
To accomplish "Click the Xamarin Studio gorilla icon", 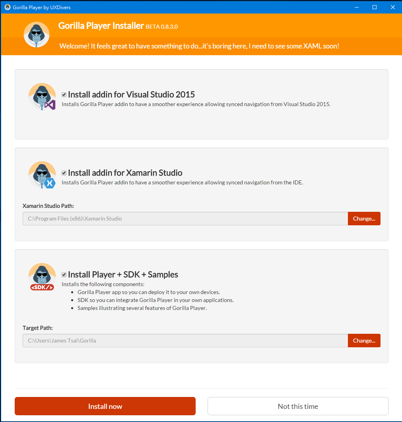I will (42, 175).
